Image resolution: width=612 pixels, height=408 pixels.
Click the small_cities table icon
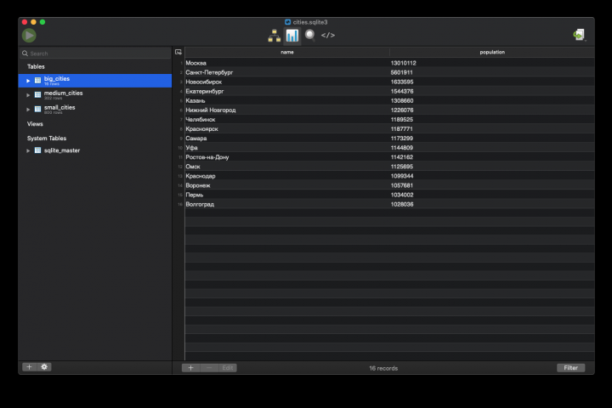click(38, 110)
